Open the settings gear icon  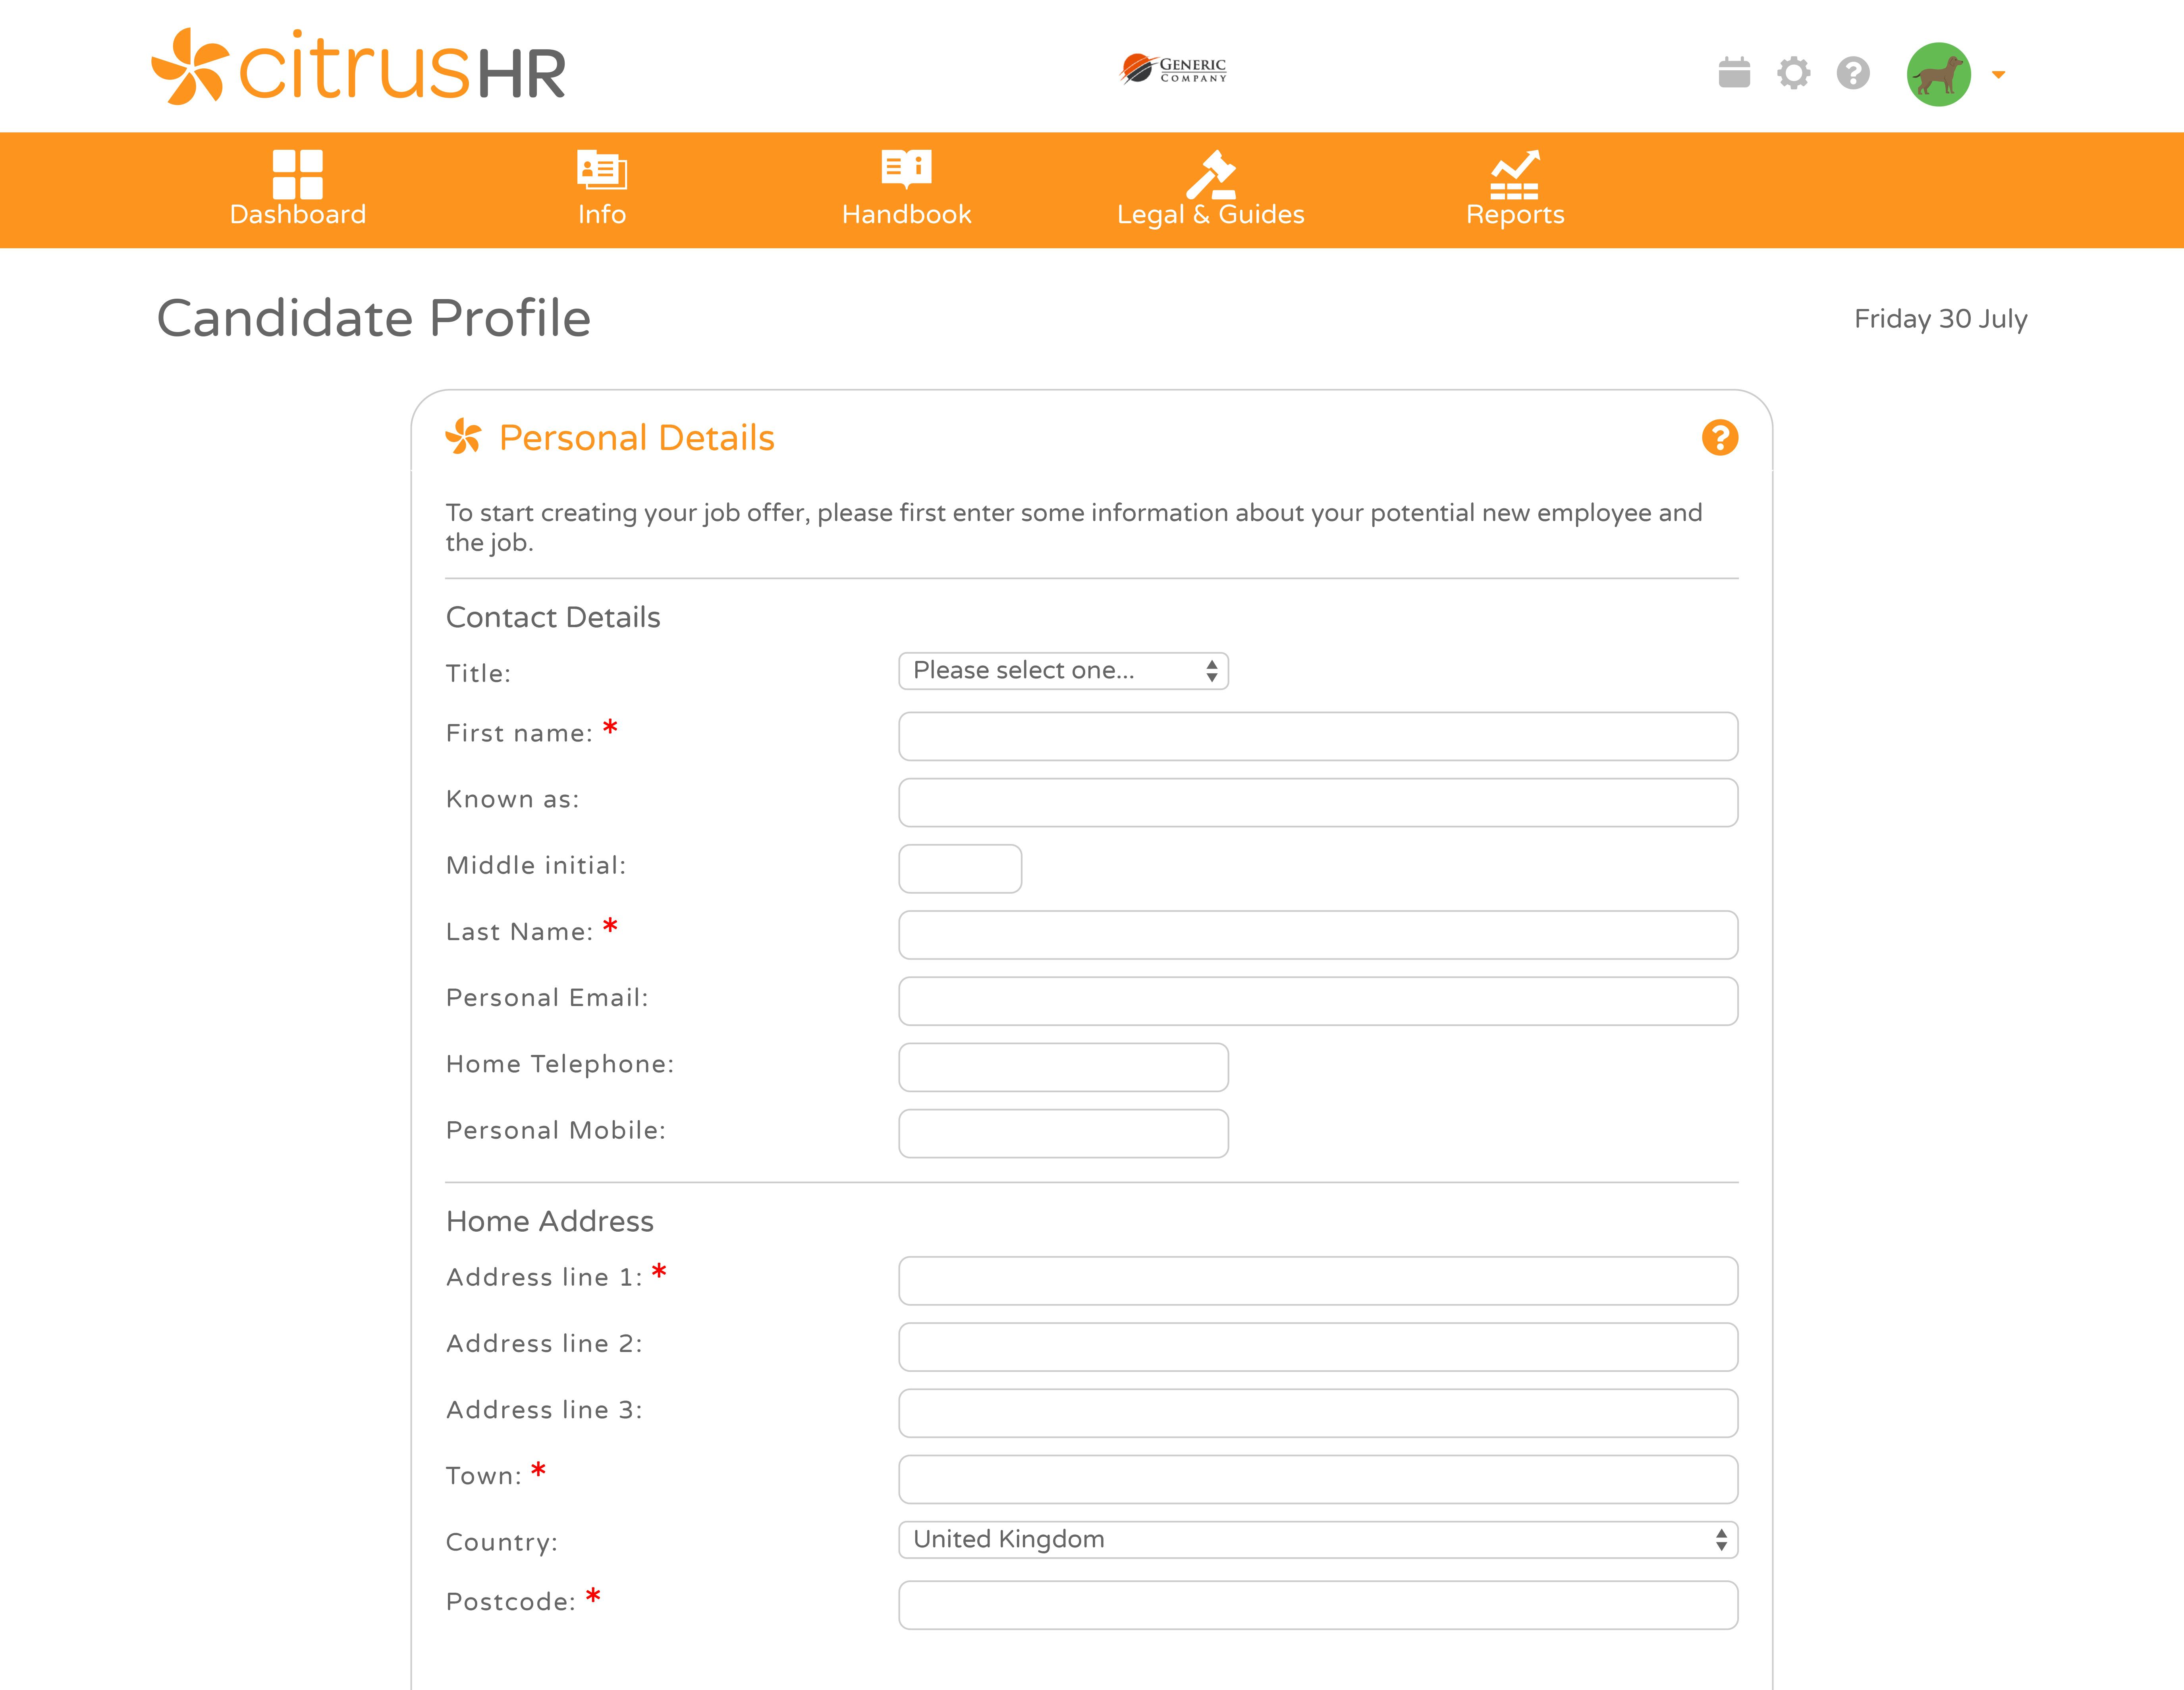pyautogui.click(x=1794, y=73)
